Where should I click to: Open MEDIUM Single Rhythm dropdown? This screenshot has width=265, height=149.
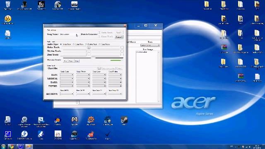pos(83,79)
